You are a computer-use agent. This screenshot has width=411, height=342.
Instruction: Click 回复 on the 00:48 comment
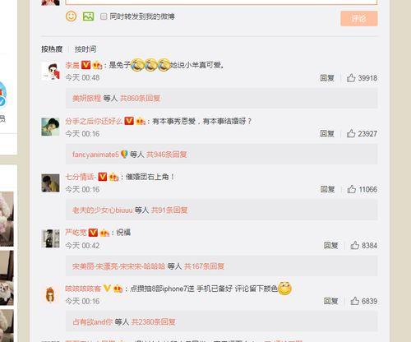(x=327, y=78)
